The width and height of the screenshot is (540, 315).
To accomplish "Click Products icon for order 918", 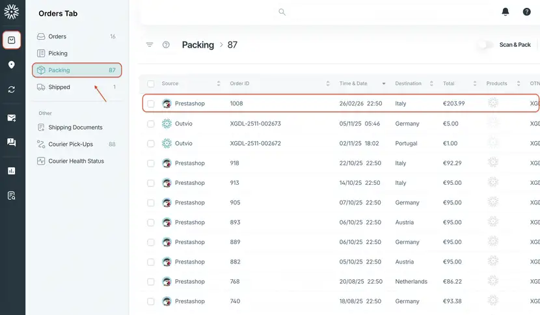I will (493, 162).
